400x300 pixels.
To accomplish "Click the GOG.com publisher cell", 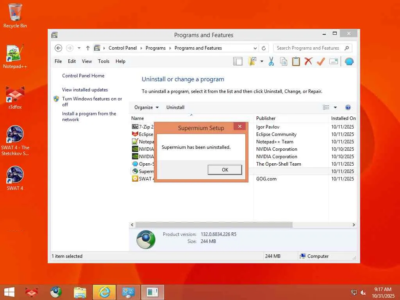I will tap(266, 179).
